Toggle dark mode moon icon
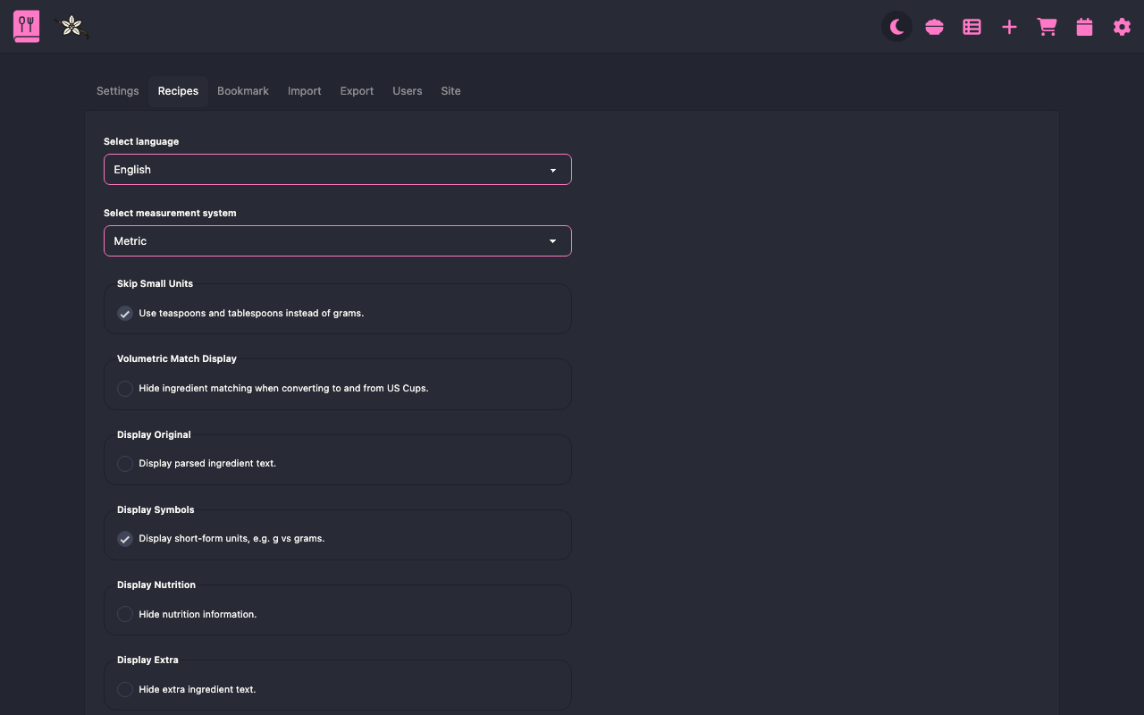 tap(897, 27)
